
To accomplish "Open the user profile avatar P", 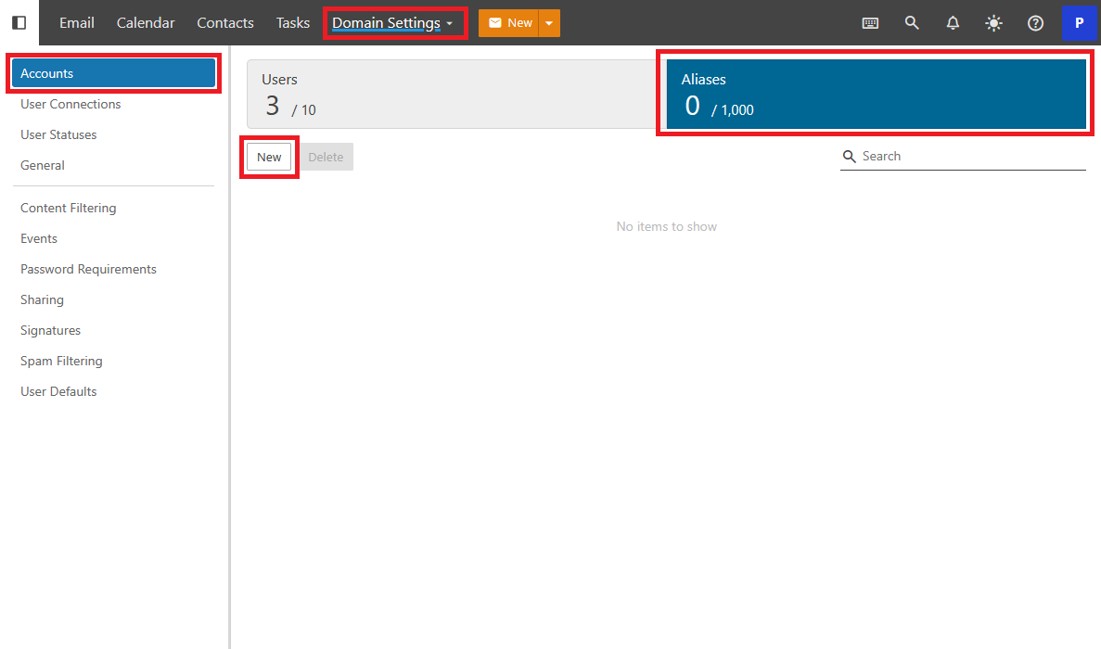I will tap(1079, 23).
